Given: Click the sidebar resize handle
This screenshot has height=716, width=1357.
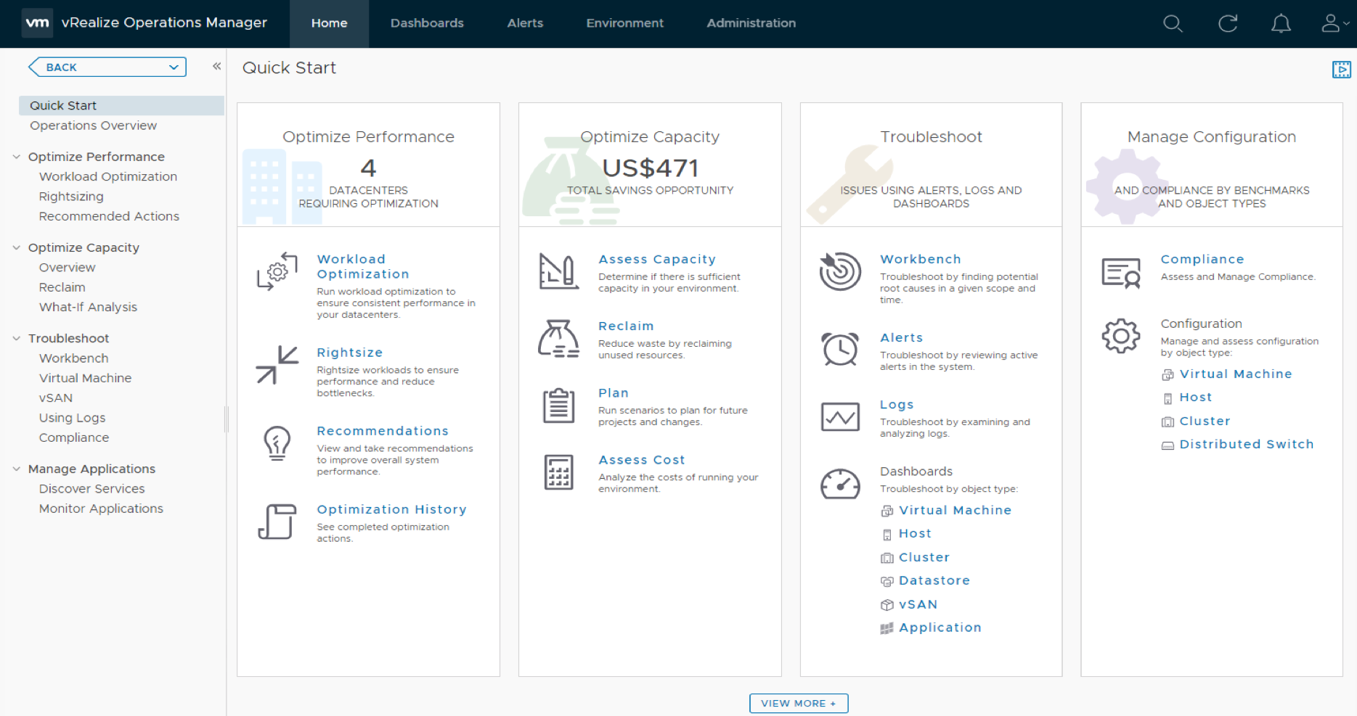Looking at the screenshot, I should tap(227, 419).
